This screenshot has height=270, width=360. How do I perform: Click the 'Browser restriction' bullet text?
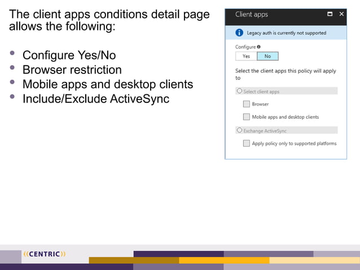pos(72,69)
